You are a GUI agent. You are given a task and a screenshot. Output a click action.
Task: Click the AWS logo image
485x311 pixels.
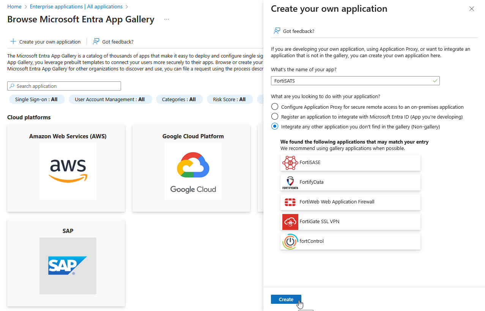click(68, 171)
